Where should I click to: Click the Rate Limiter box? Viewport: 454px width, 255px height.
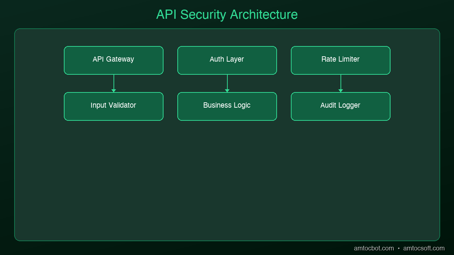(x=340, y=60)
